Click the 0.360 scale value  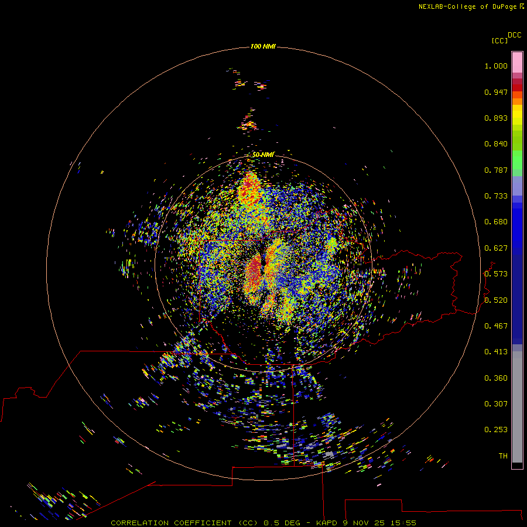pos(496,378)
